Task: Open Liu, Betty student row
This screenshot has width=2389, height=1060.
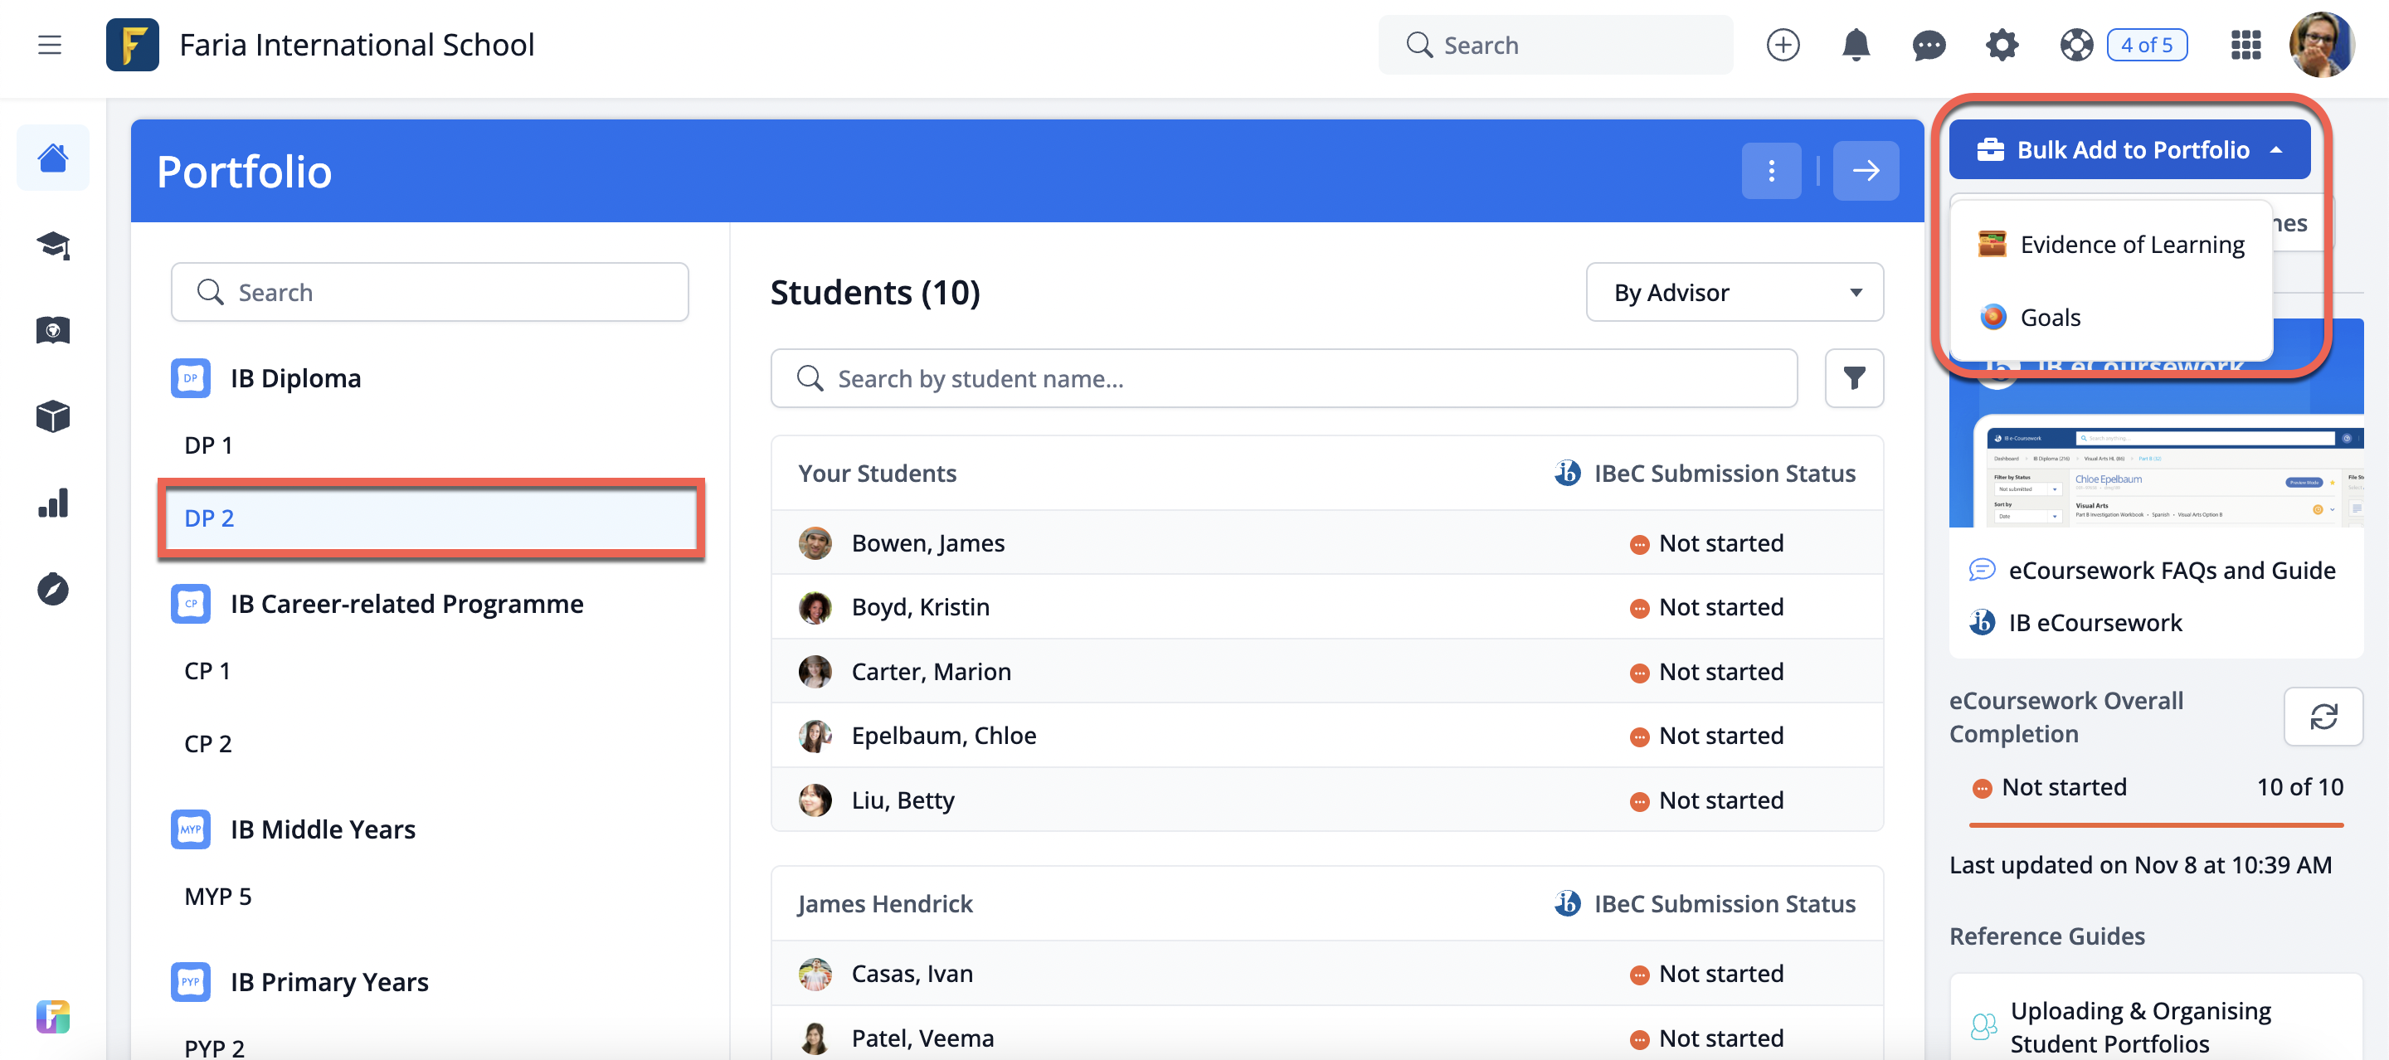Action: [1326, 800]
